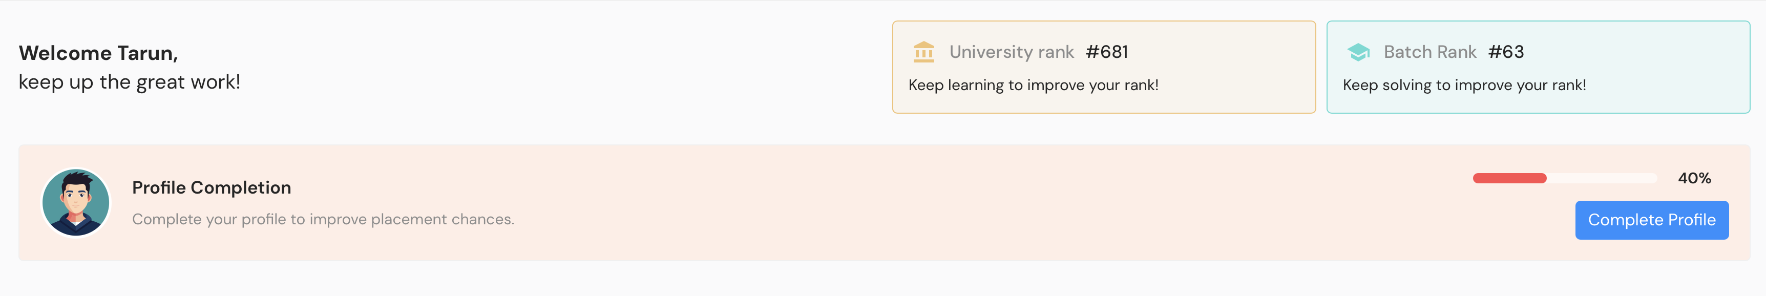Click the University rank building icon
This screenshot has height=296, width=1766.
(x=923, y=52)
